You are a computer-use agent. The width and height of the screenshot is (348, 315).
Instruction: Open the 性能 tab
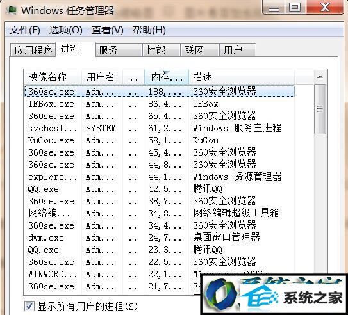[x=161, y=50]
